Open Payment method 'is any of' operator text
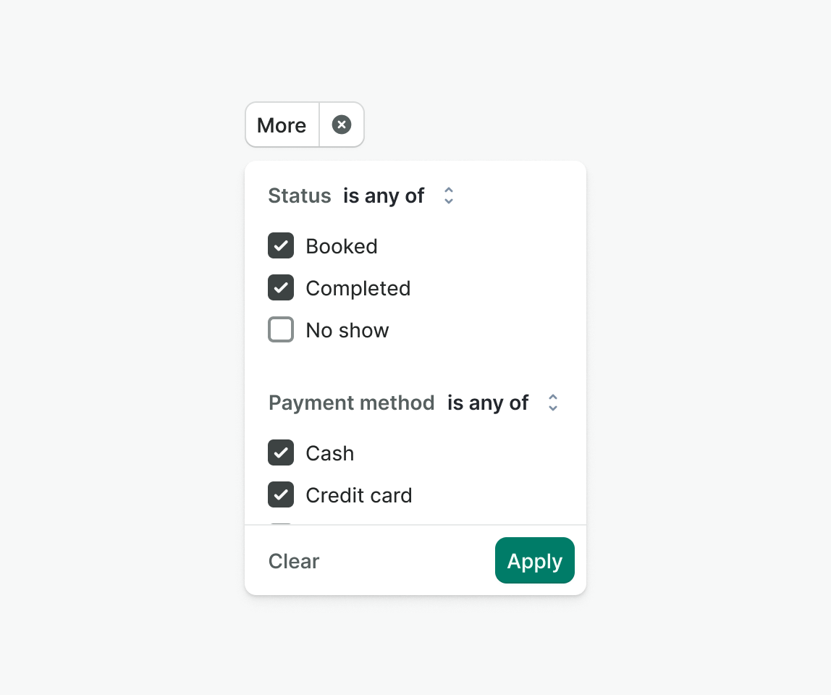Image resolution: width=831 pixels, height=695 pixels. pos(488,403)
